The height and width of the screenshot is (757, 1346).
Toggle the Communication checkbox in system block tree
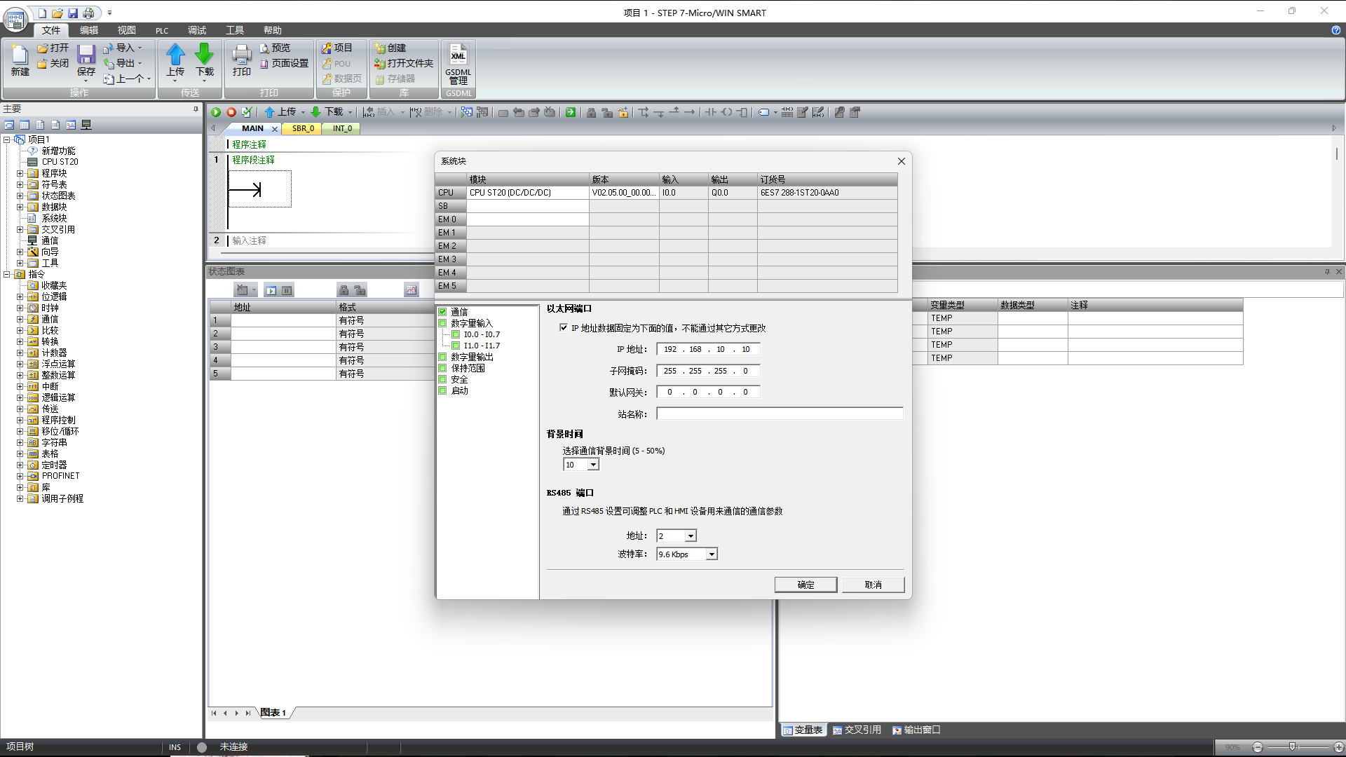(443, 312)
